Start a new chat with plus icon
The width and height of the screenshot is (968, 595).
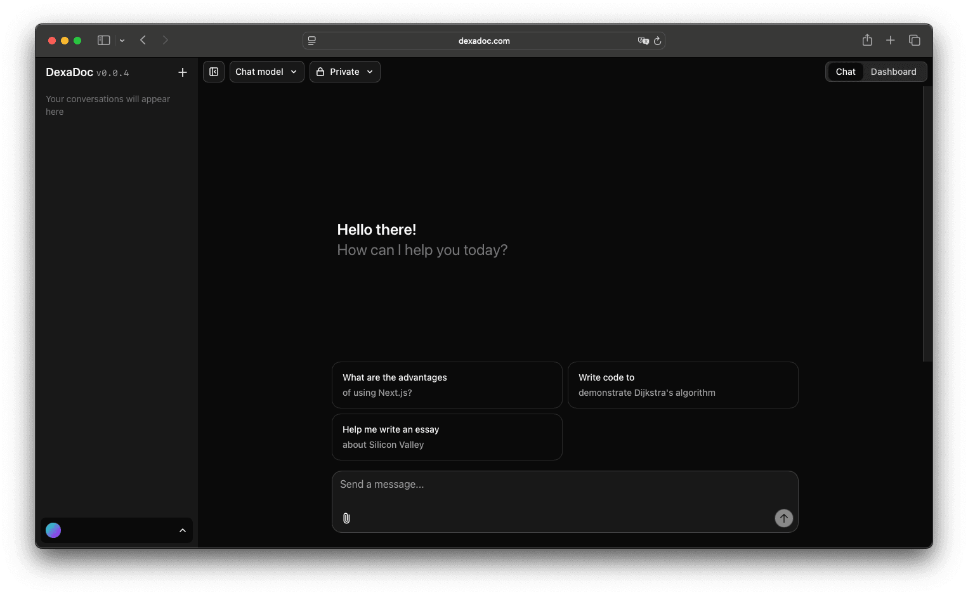tap(183, 72)
